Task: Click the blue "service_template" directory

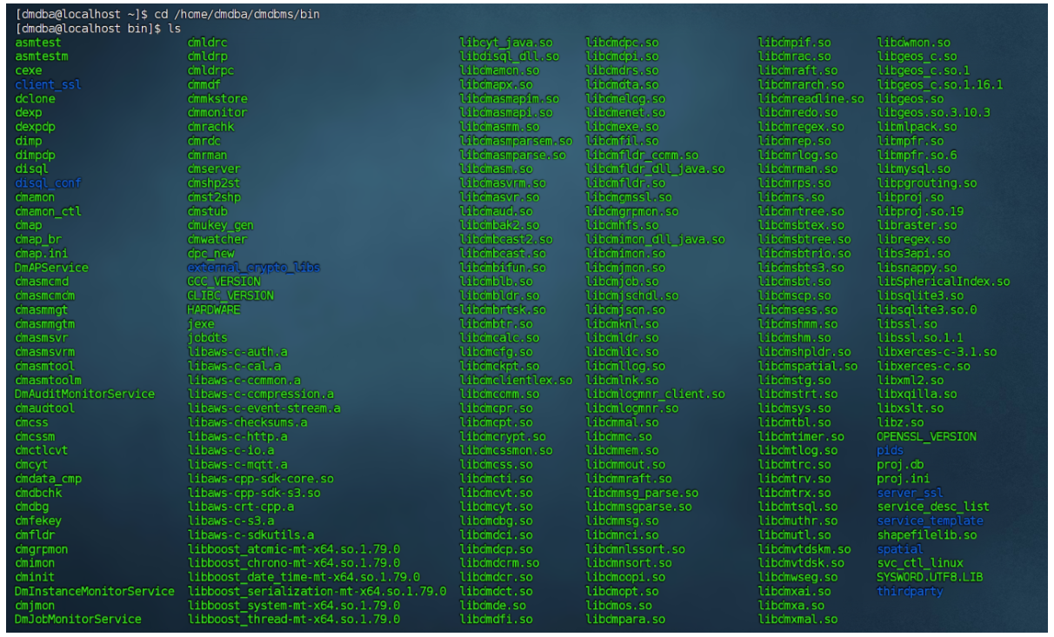Action: (931, 521)
